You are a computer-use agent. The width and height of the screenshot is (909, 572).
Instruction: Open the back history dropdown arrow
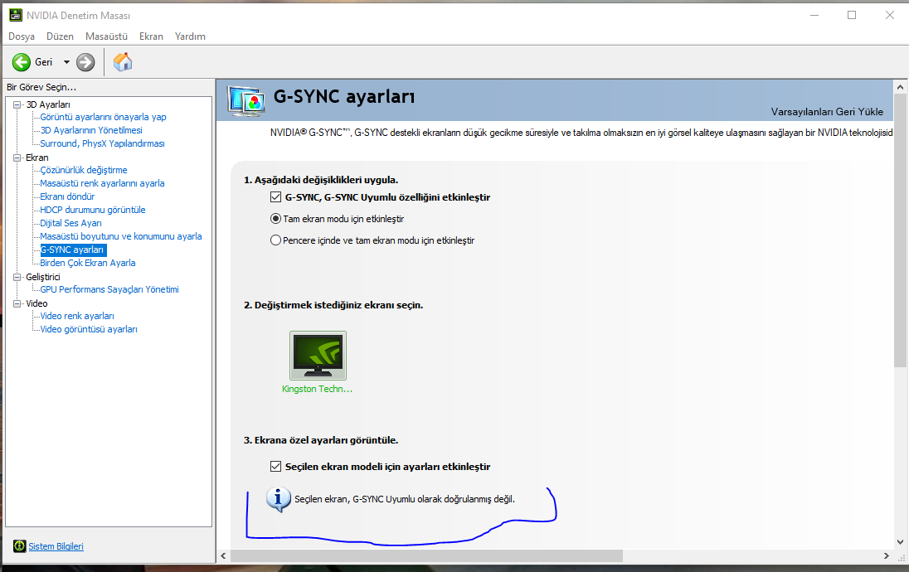click(x=66, y=62)
